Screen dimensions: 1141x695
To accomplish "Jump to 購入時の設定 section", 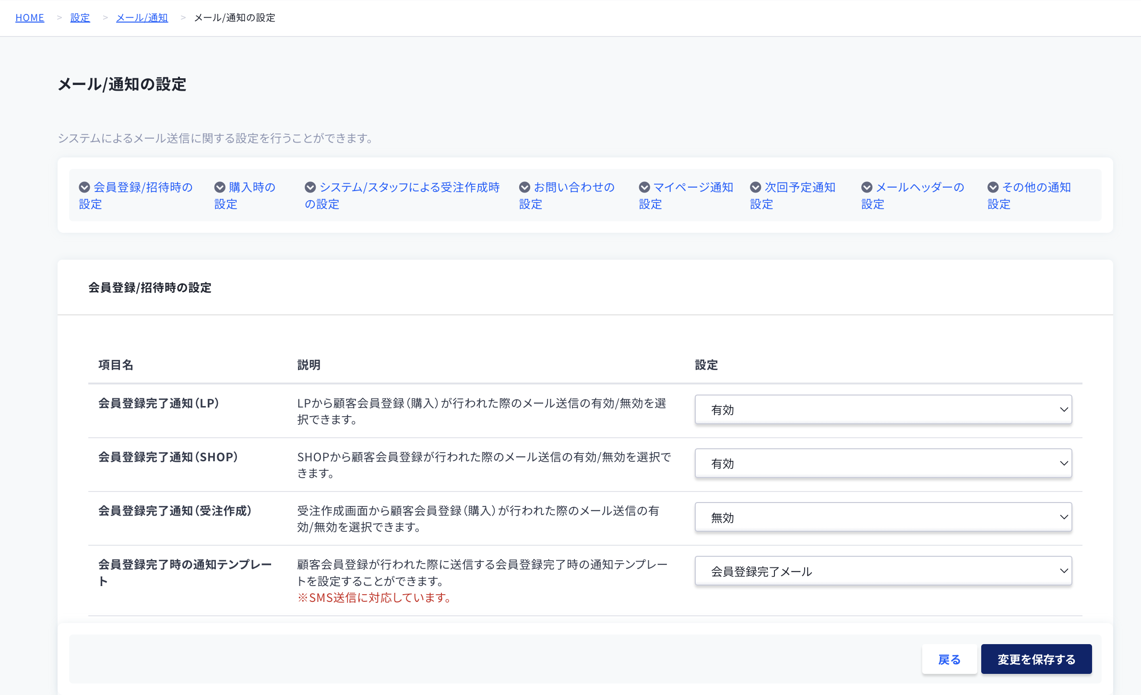I will 245,195.
